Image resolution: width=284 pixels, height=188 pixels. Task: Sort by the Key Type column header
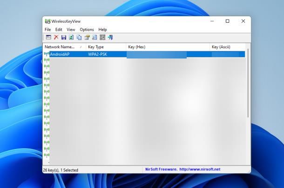tap(106, 47)
